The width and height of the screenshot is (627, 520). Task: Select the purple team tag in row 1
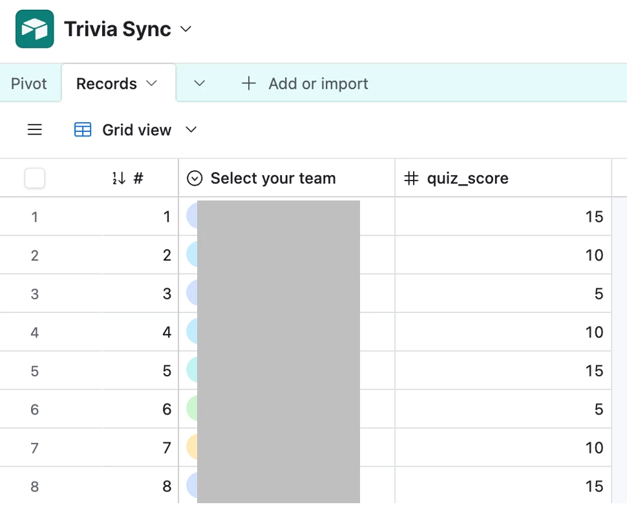click(x=192, y=216)
